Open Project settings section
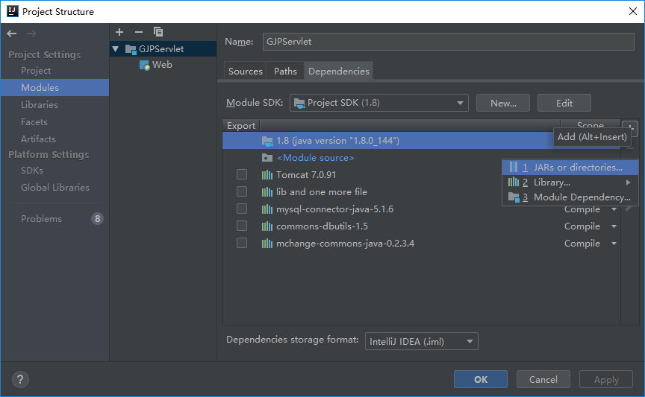The width and height of the screenshot is (645, 397). click(36, 71)
